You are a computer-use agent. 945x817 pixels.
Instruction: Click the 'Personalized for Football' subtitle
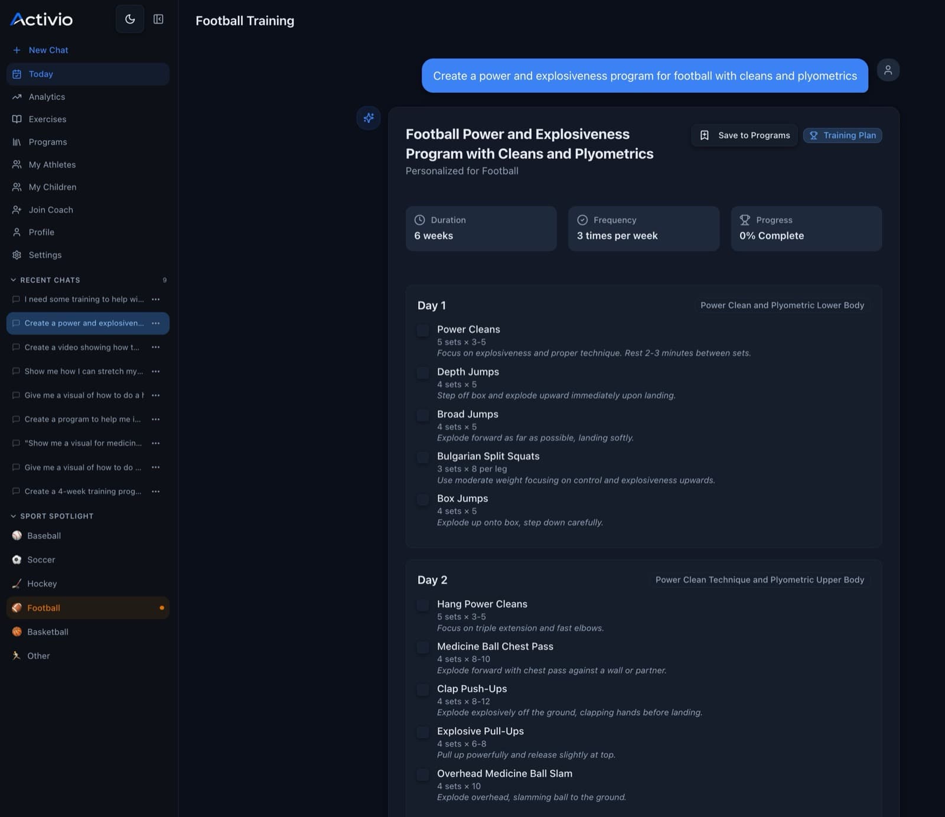(462, 171)
